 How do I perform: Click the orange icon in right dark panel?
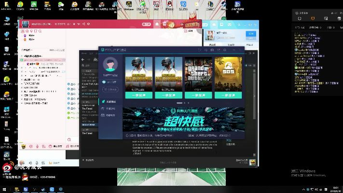(x=313, y=19)
